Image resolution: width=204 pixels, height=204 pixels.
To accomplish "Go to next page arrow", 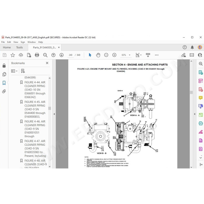I will 61,55.
